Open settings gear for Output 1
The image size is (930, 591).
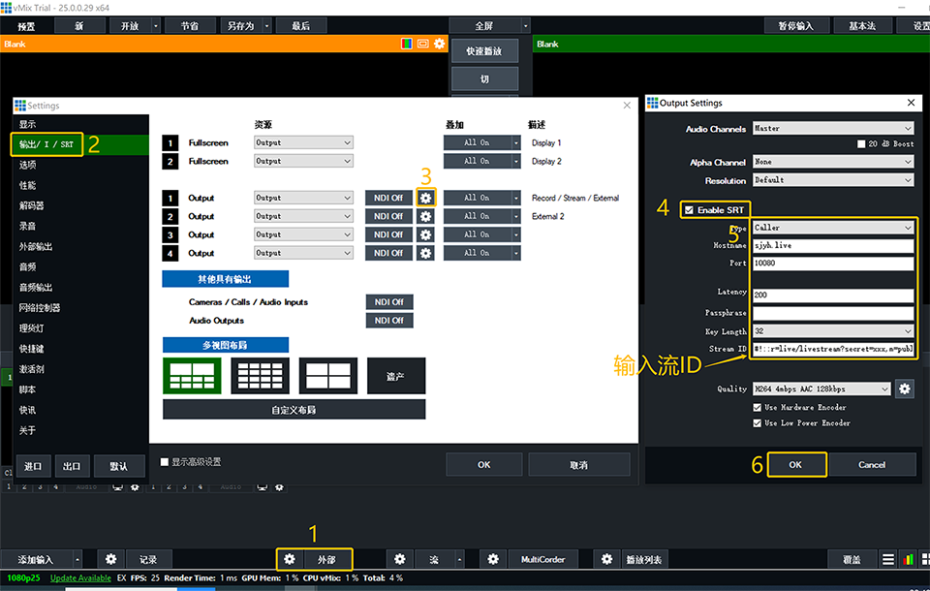coord(425,198)
